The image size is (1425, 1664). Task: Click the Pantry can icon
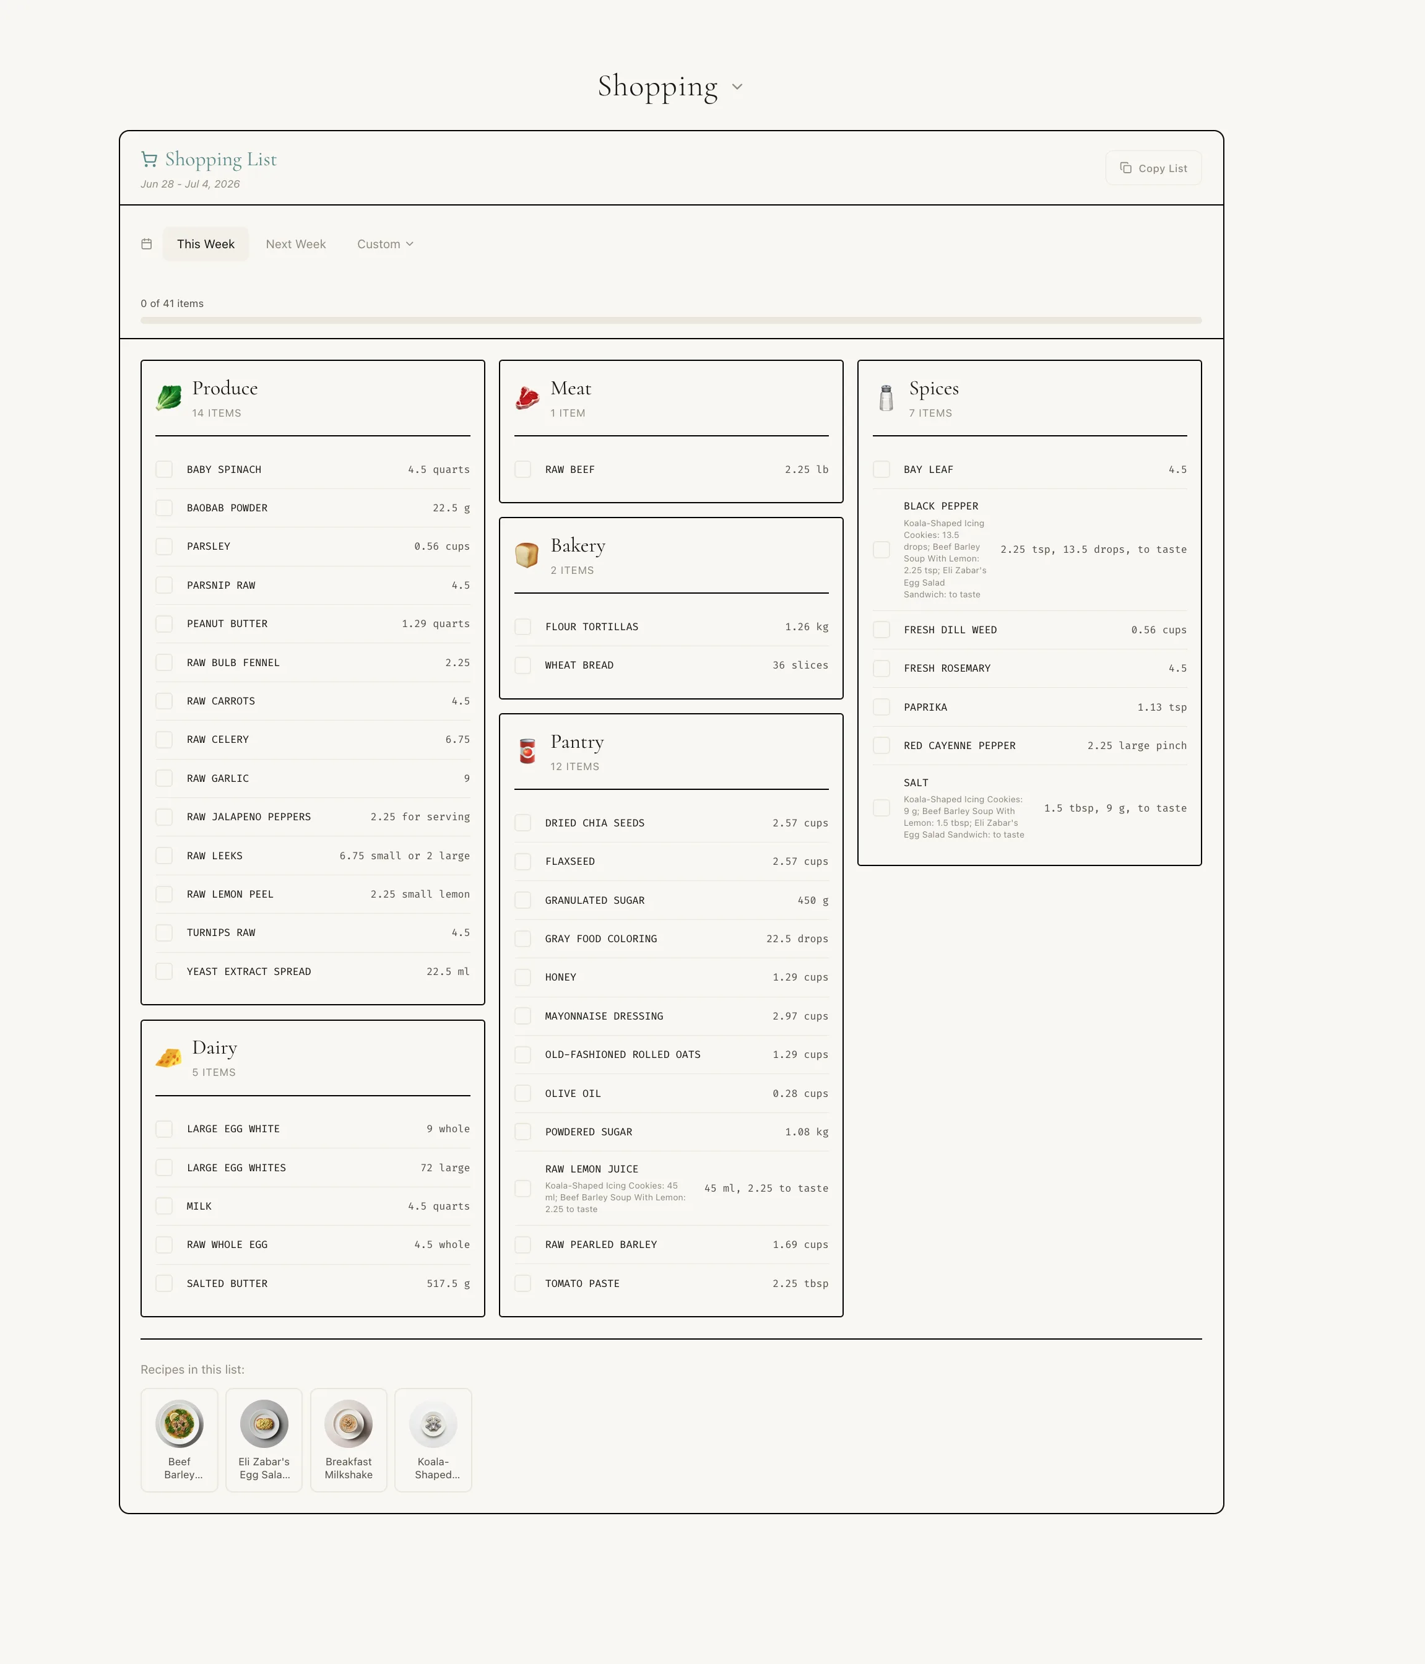tap(527, 751)
